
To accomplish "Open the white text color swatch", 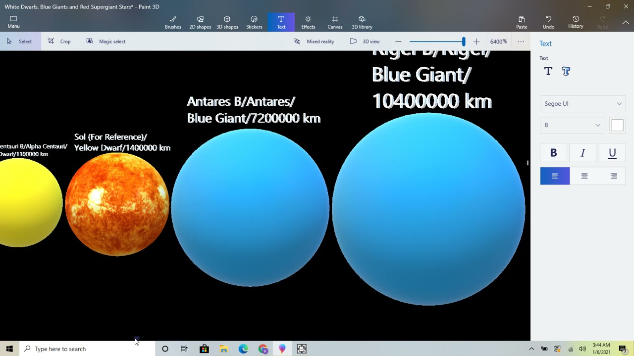I will [617, 125].
